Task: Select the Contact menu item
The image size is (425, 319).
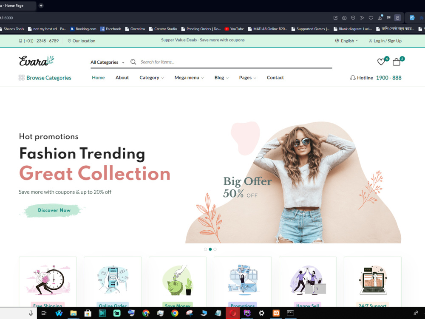Action: [275, 78]
